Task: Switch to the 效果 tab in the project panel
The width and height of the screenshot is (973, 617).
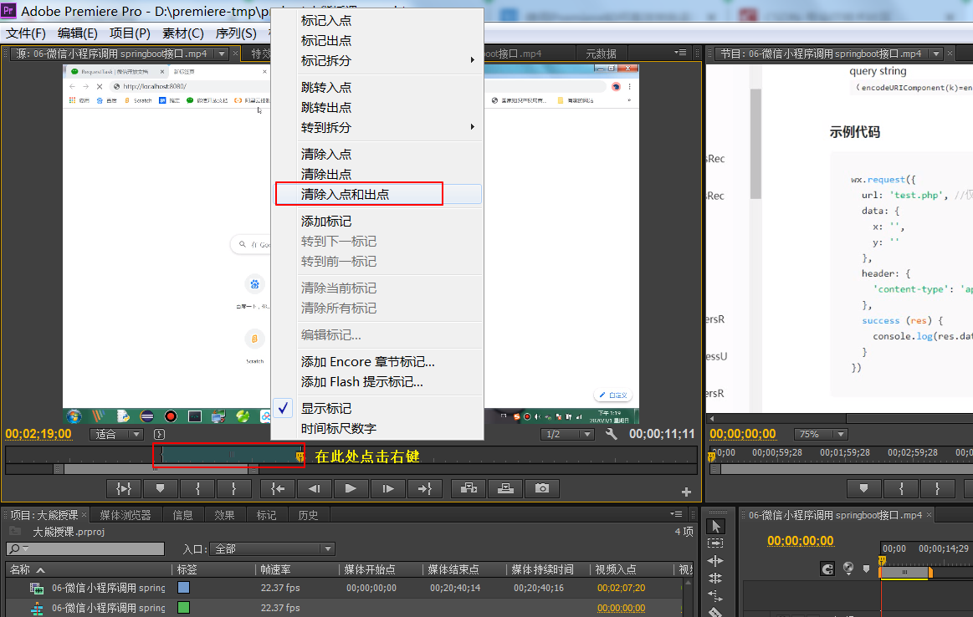Action: pyautogui.click(x=223, y=515)
